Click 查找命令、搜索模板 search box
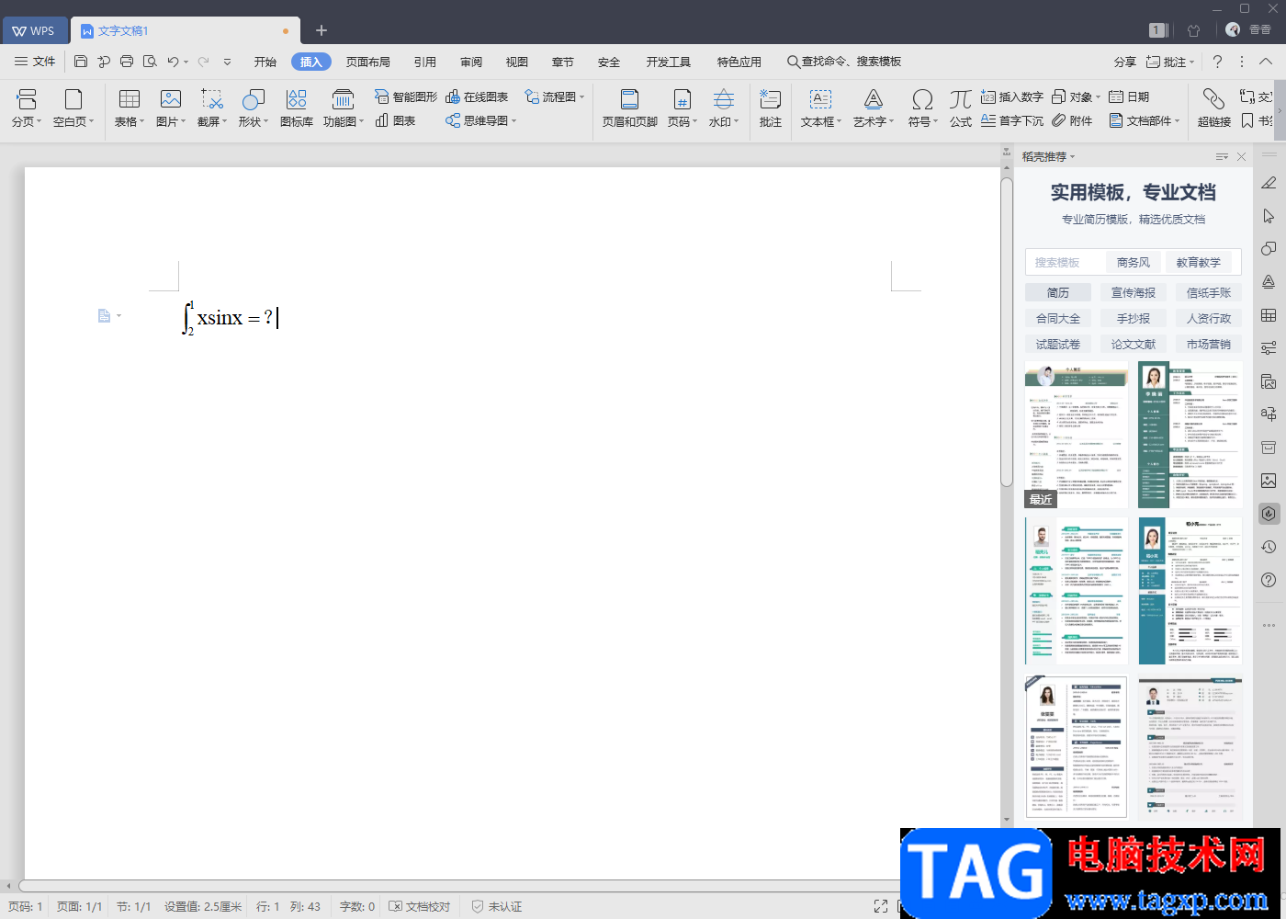The width and height of the screenshot is (1286, 919). [844, 62]
